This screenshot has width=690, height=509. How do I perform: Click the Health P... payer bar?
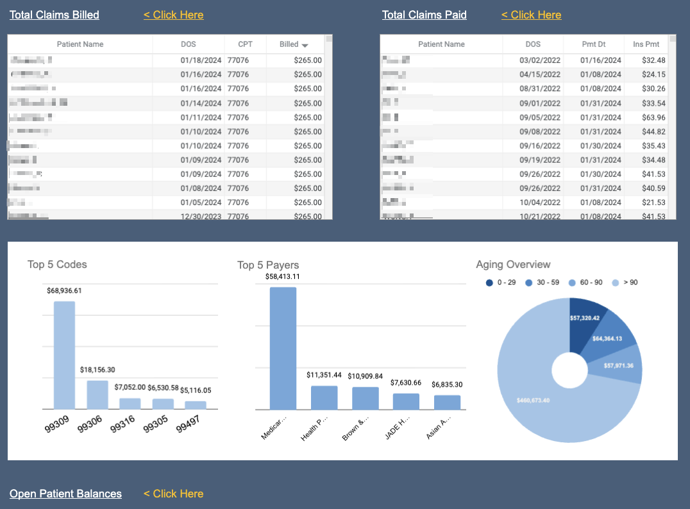(324, 397)
